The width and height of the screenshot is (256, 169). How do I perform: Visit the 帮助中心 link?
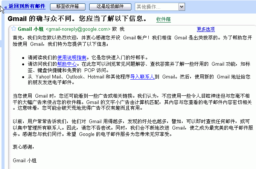coord(67,64)
